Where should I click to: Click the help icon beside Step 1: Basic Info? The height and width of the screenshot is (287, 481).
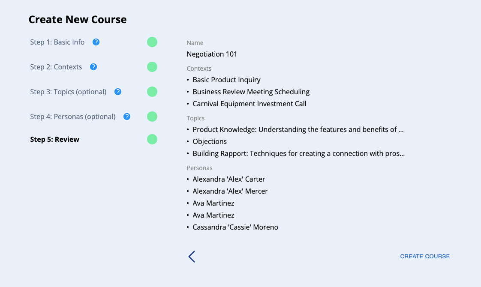pos(96,42)
